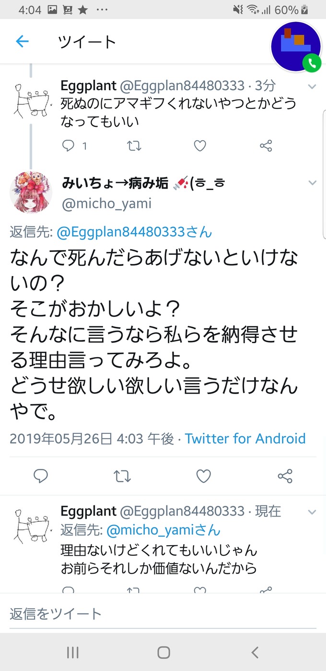The height and width of the screenshot is (671, 326).
Task: Like Eggplant's first tweet
Action: (200, 145)
